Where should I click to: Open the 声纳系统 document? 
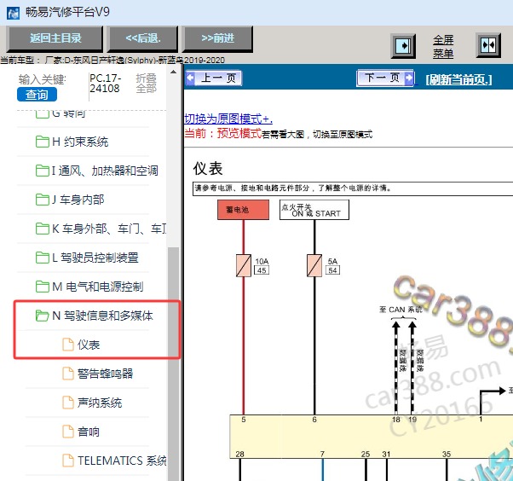(100, 403)
